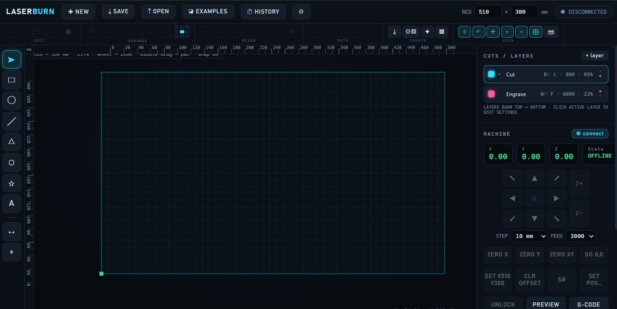617x309 pixels.
Task: Click the G-CODE button
Action: coord(588,304)
